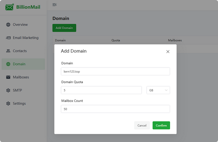Click the Mailboxes envelope icon
Viewport: 218px width, 142px height.
tap(8, 77)
